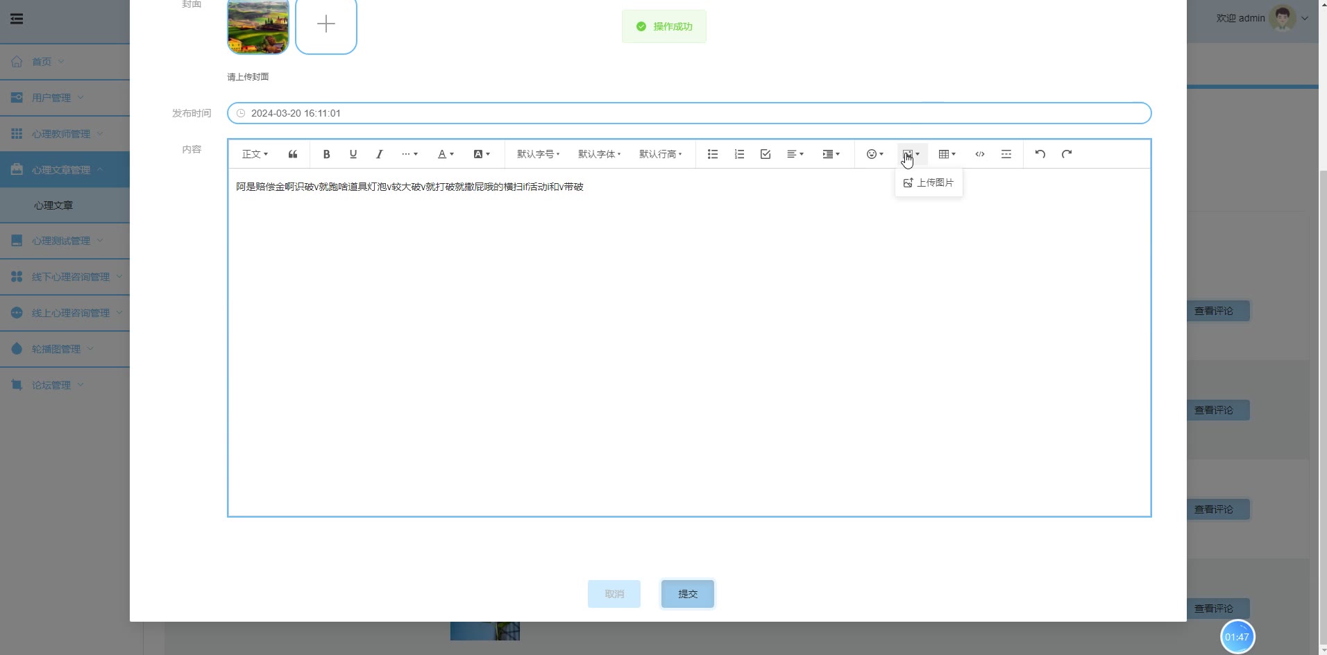The width and height of the screenshot is (1327, 655).
Task: Open the font color picker
Action: coord(446,154)
